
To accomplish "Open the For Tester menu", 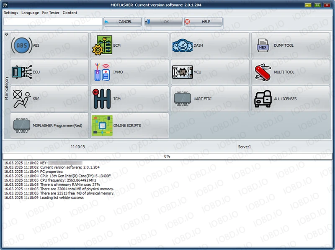I will point(51,13).
